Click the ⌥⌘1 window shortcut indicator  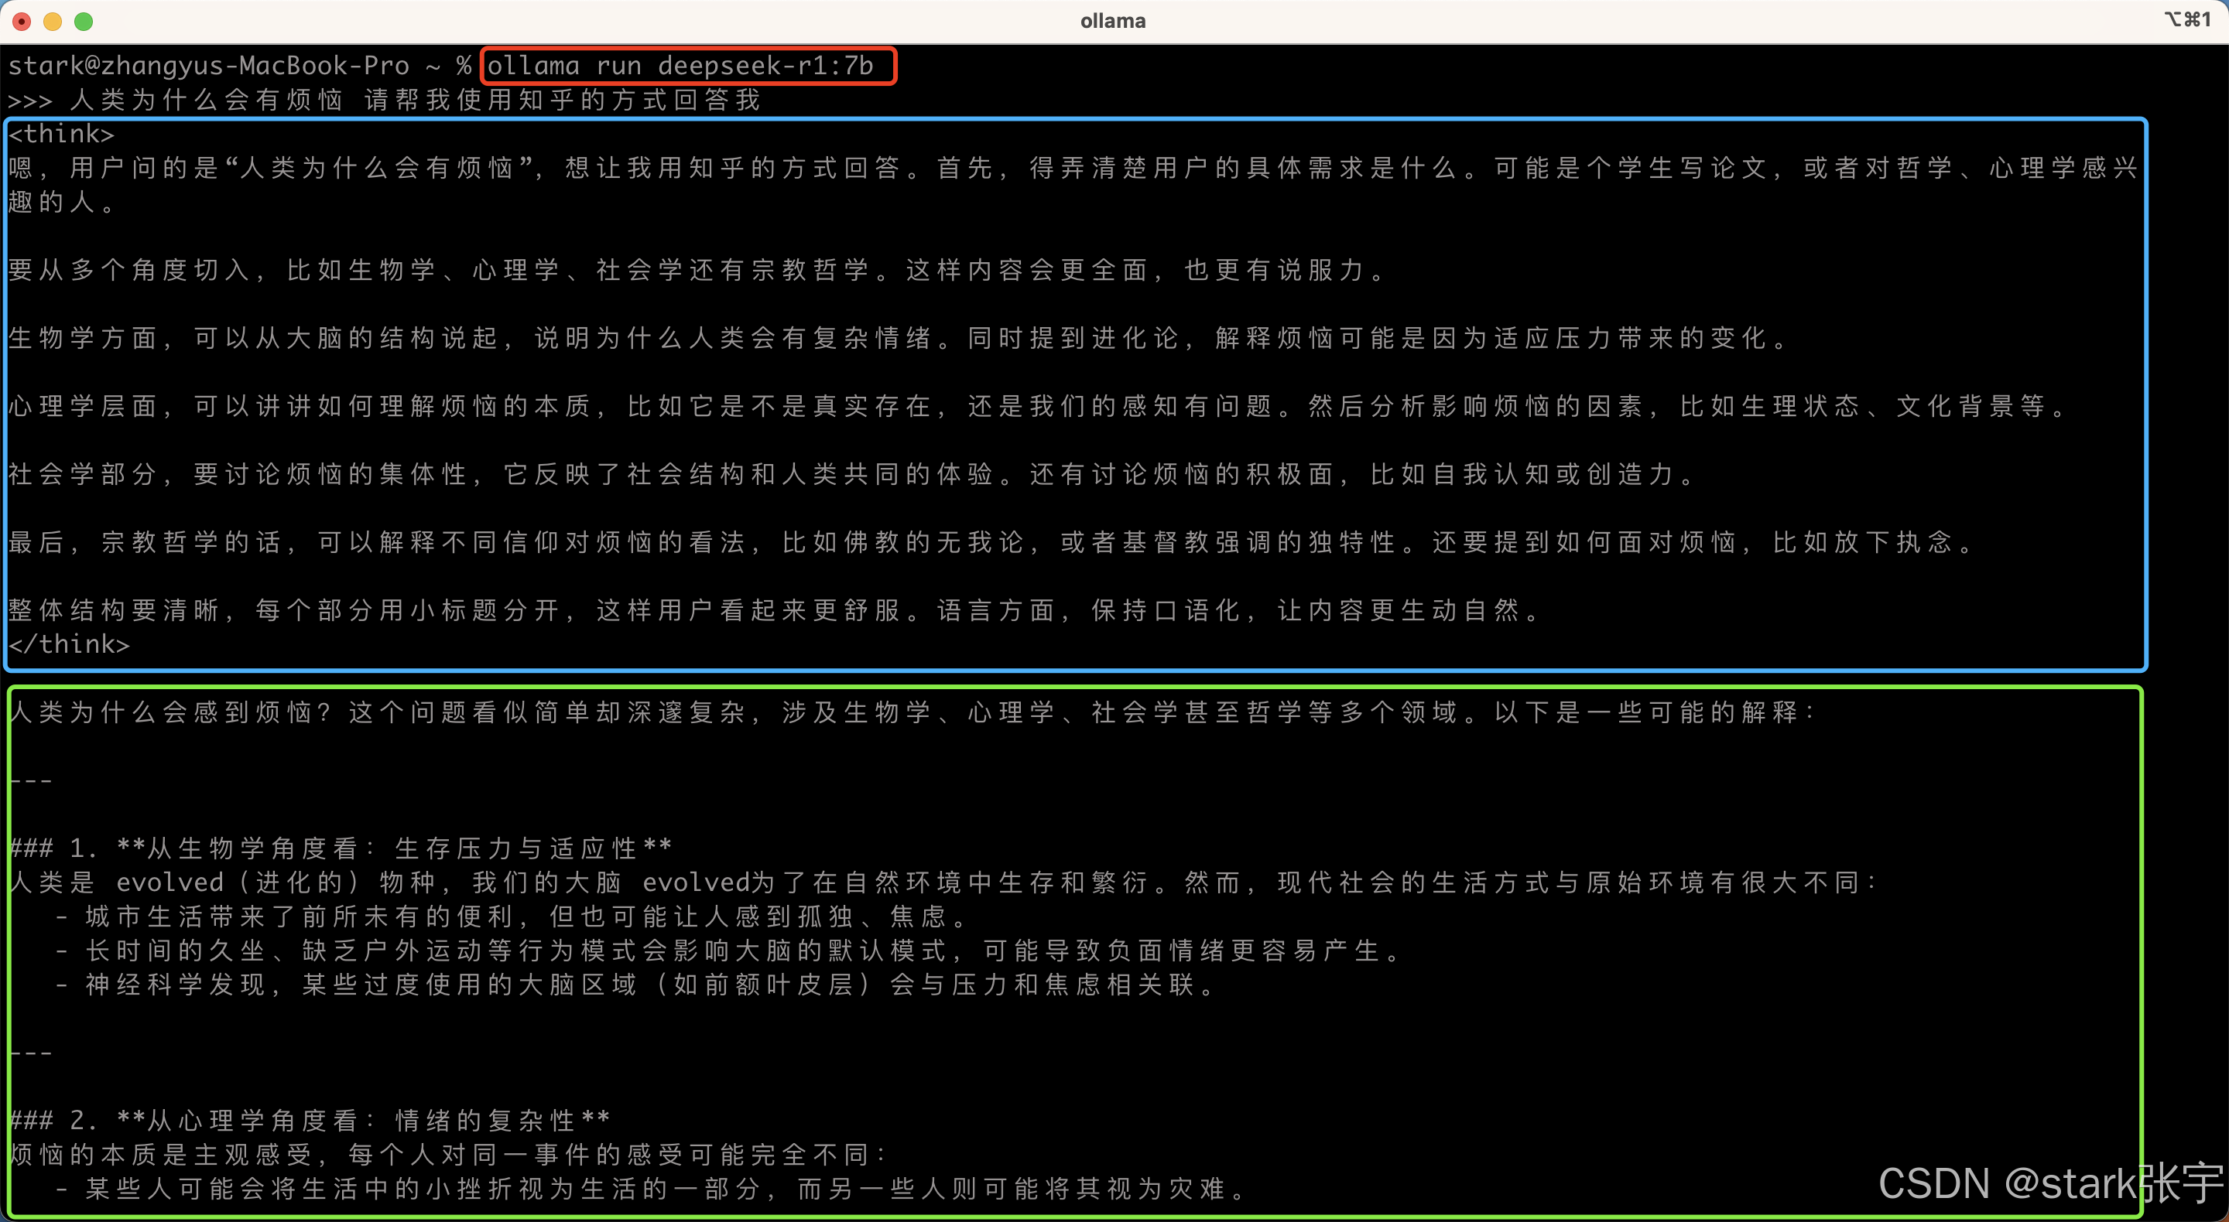(2187, 20)
